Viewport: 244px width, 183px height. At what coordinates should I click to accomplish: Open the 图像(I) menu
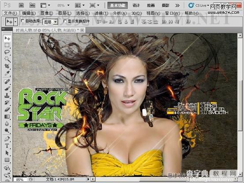47,13
